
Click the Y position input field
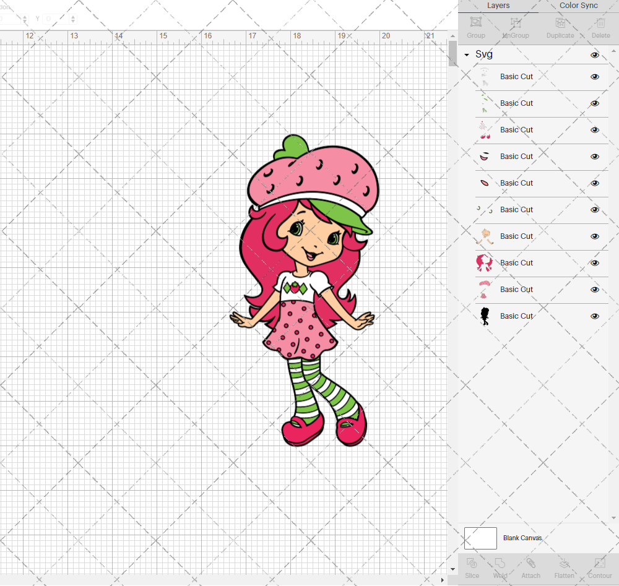pyautogui.click(x=56, y=19)
